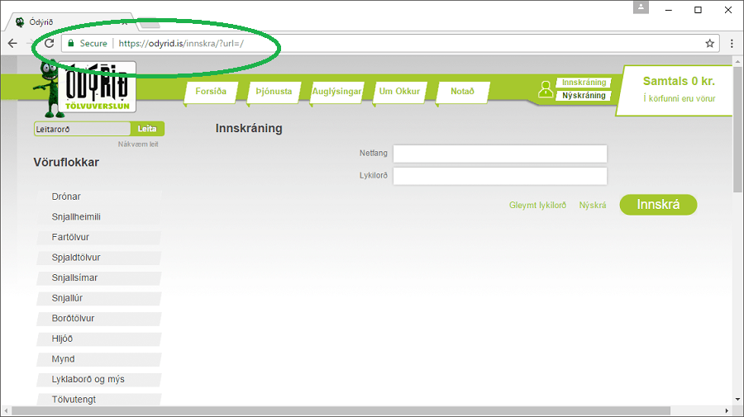Click the horizontal scrollbar left arrow
The width and height of the screenshot is (744, 417).
pyautogui.click(x=6, y=410)
